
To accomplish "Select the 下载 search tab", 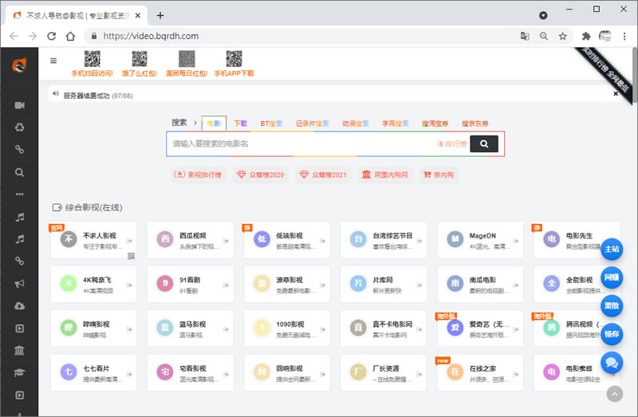I will (x=240, y=124).
